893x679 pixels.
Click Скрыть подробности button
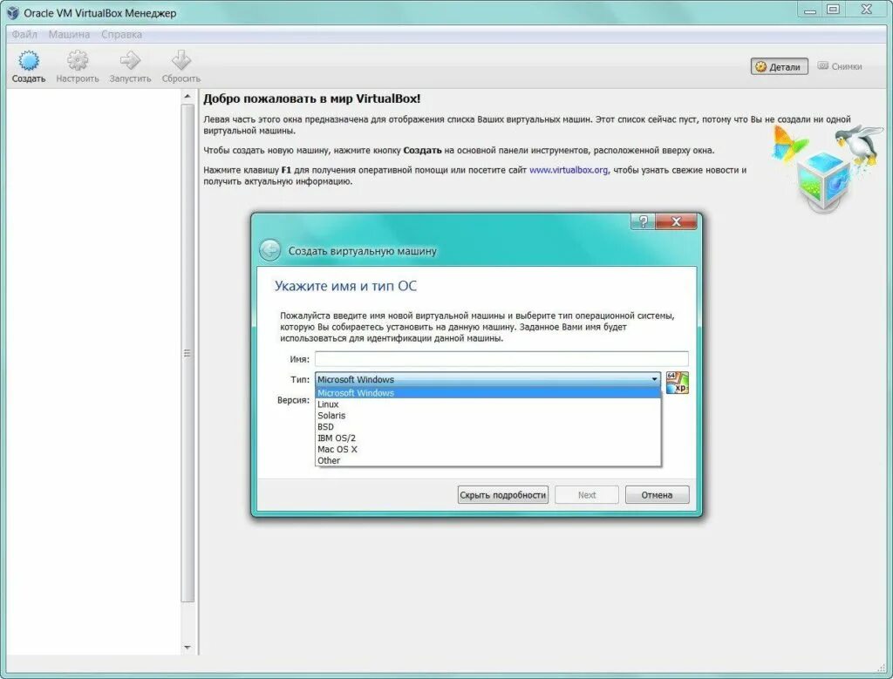(503, 494)
